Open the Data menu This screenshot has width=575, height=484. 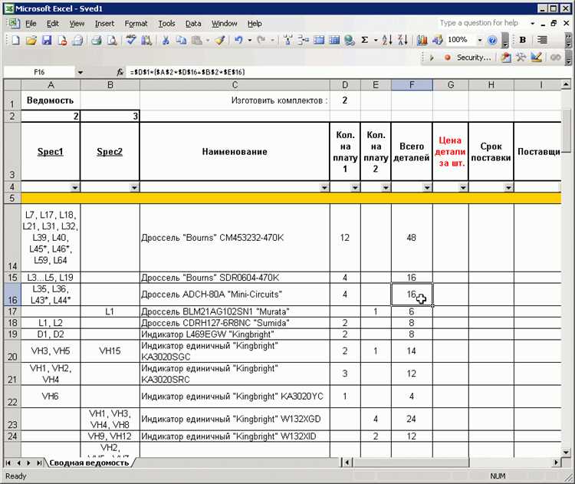[193, 24]
